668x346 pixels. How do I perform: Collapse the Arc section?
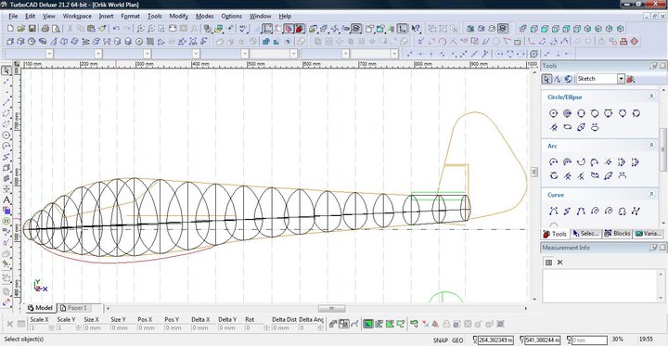point(651,146)
